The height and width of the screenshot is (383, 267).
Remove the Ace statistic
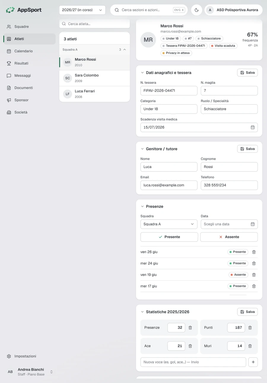(190, 346)
